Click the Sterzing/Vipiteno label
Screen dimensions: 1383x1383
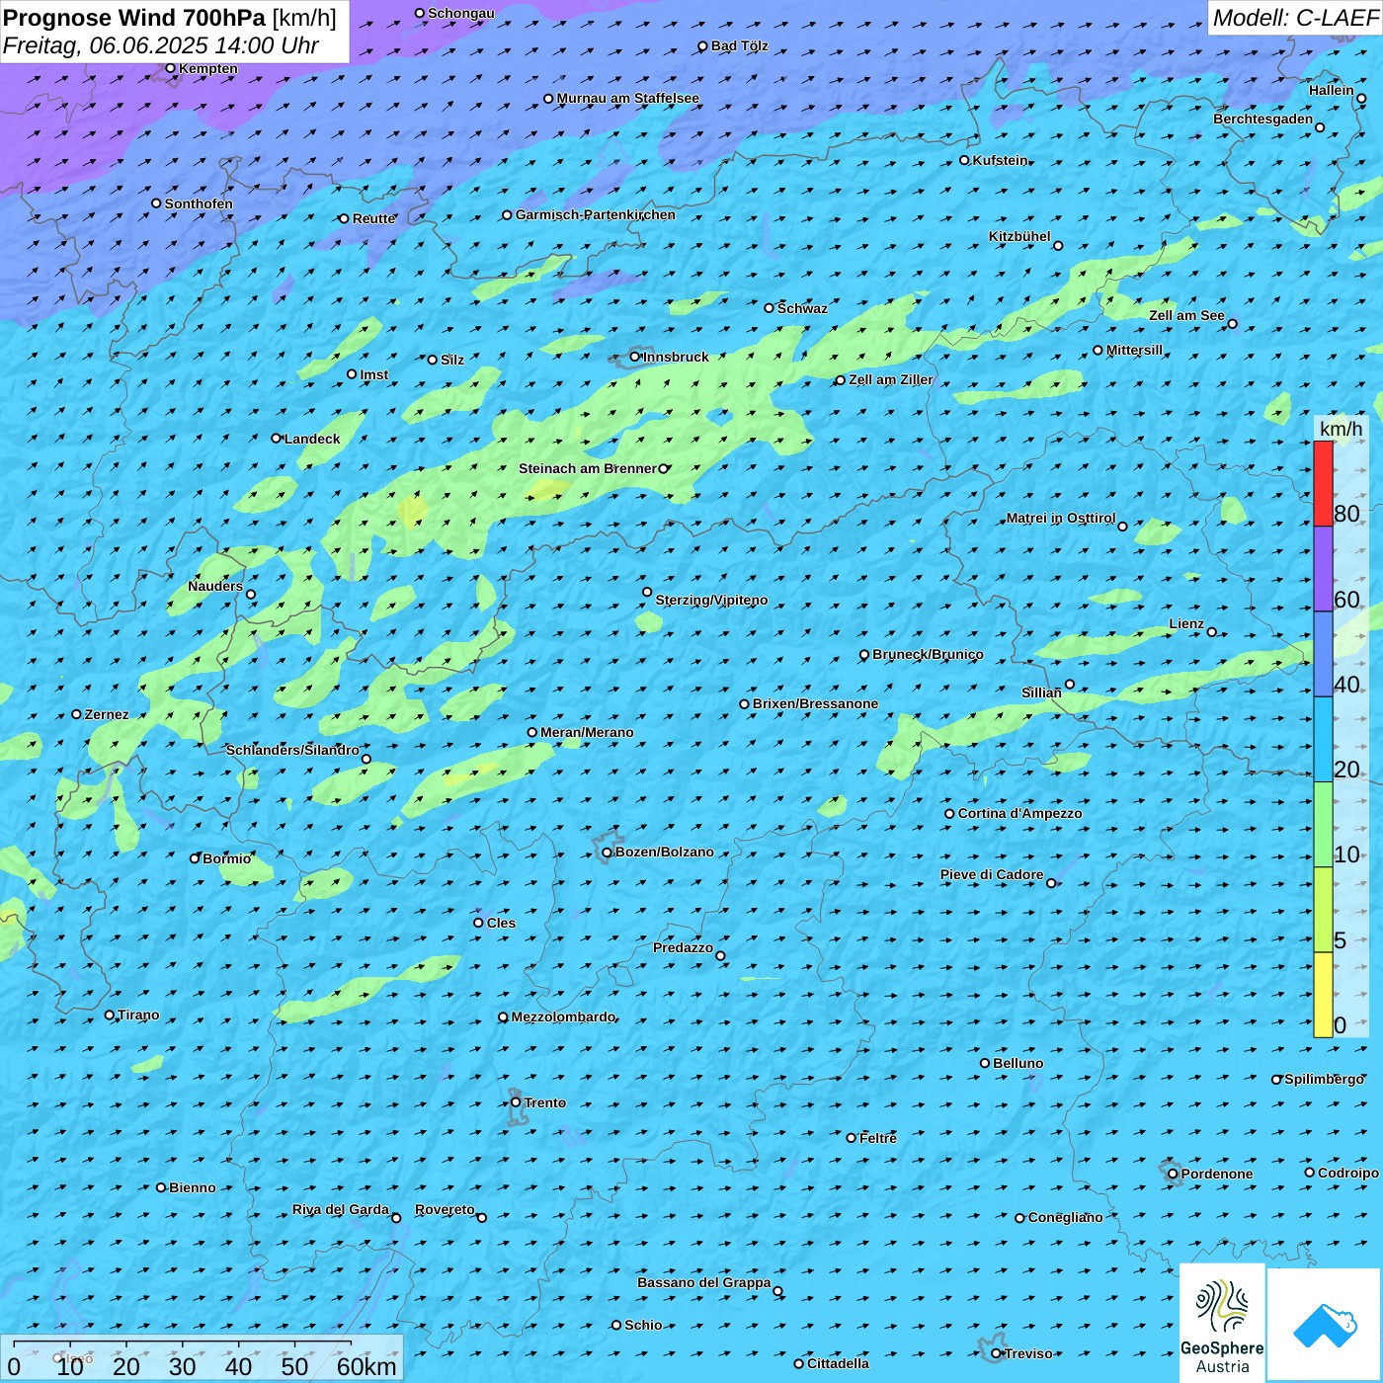711,600
